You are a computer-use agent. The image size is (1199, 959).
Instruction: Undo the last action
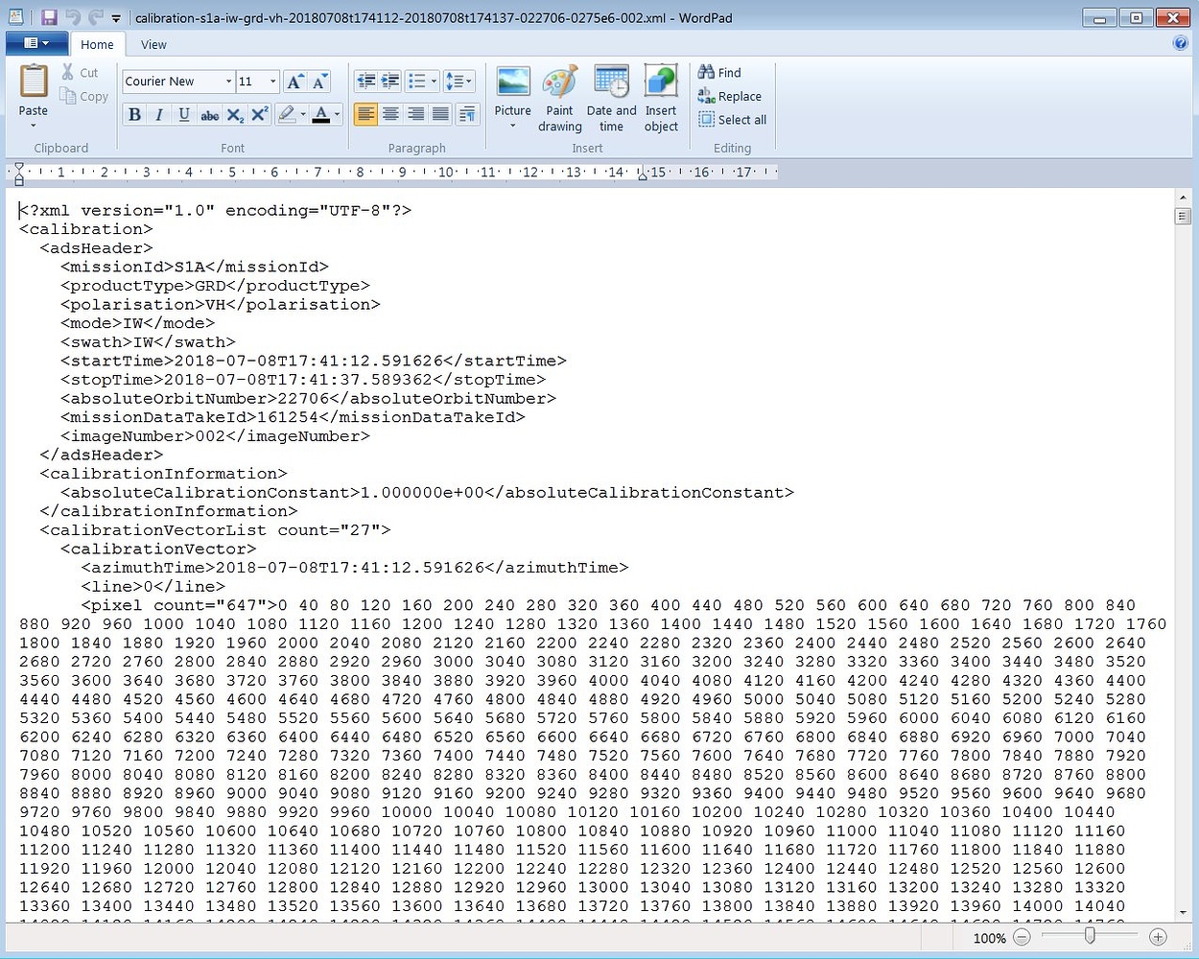[72, 17]
